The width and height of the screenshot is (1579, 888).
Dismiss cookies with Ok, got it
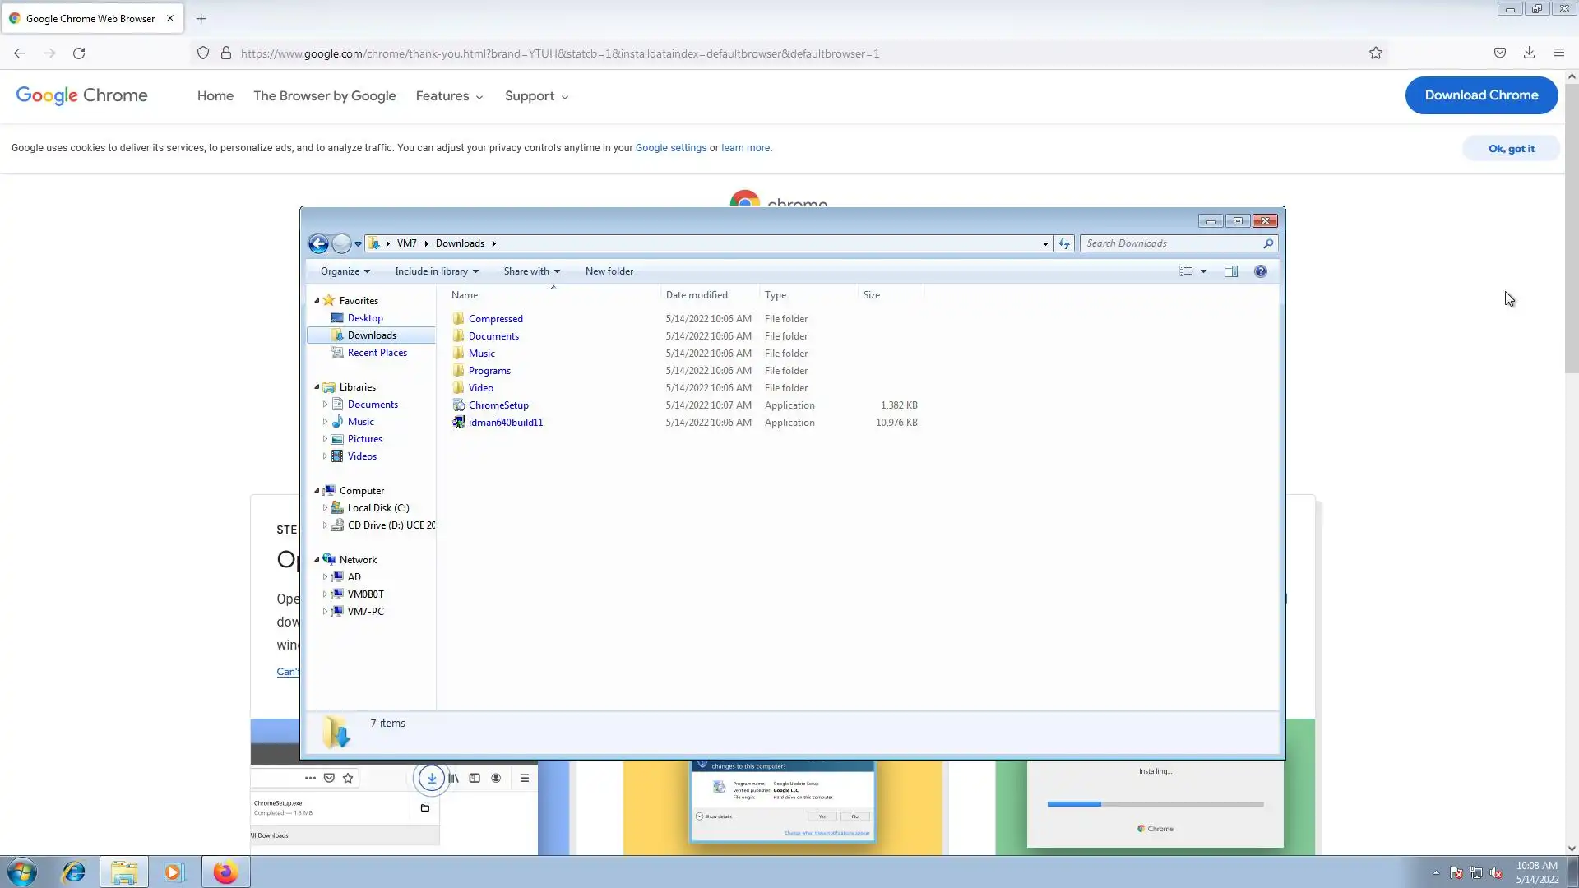point(1511,149)
